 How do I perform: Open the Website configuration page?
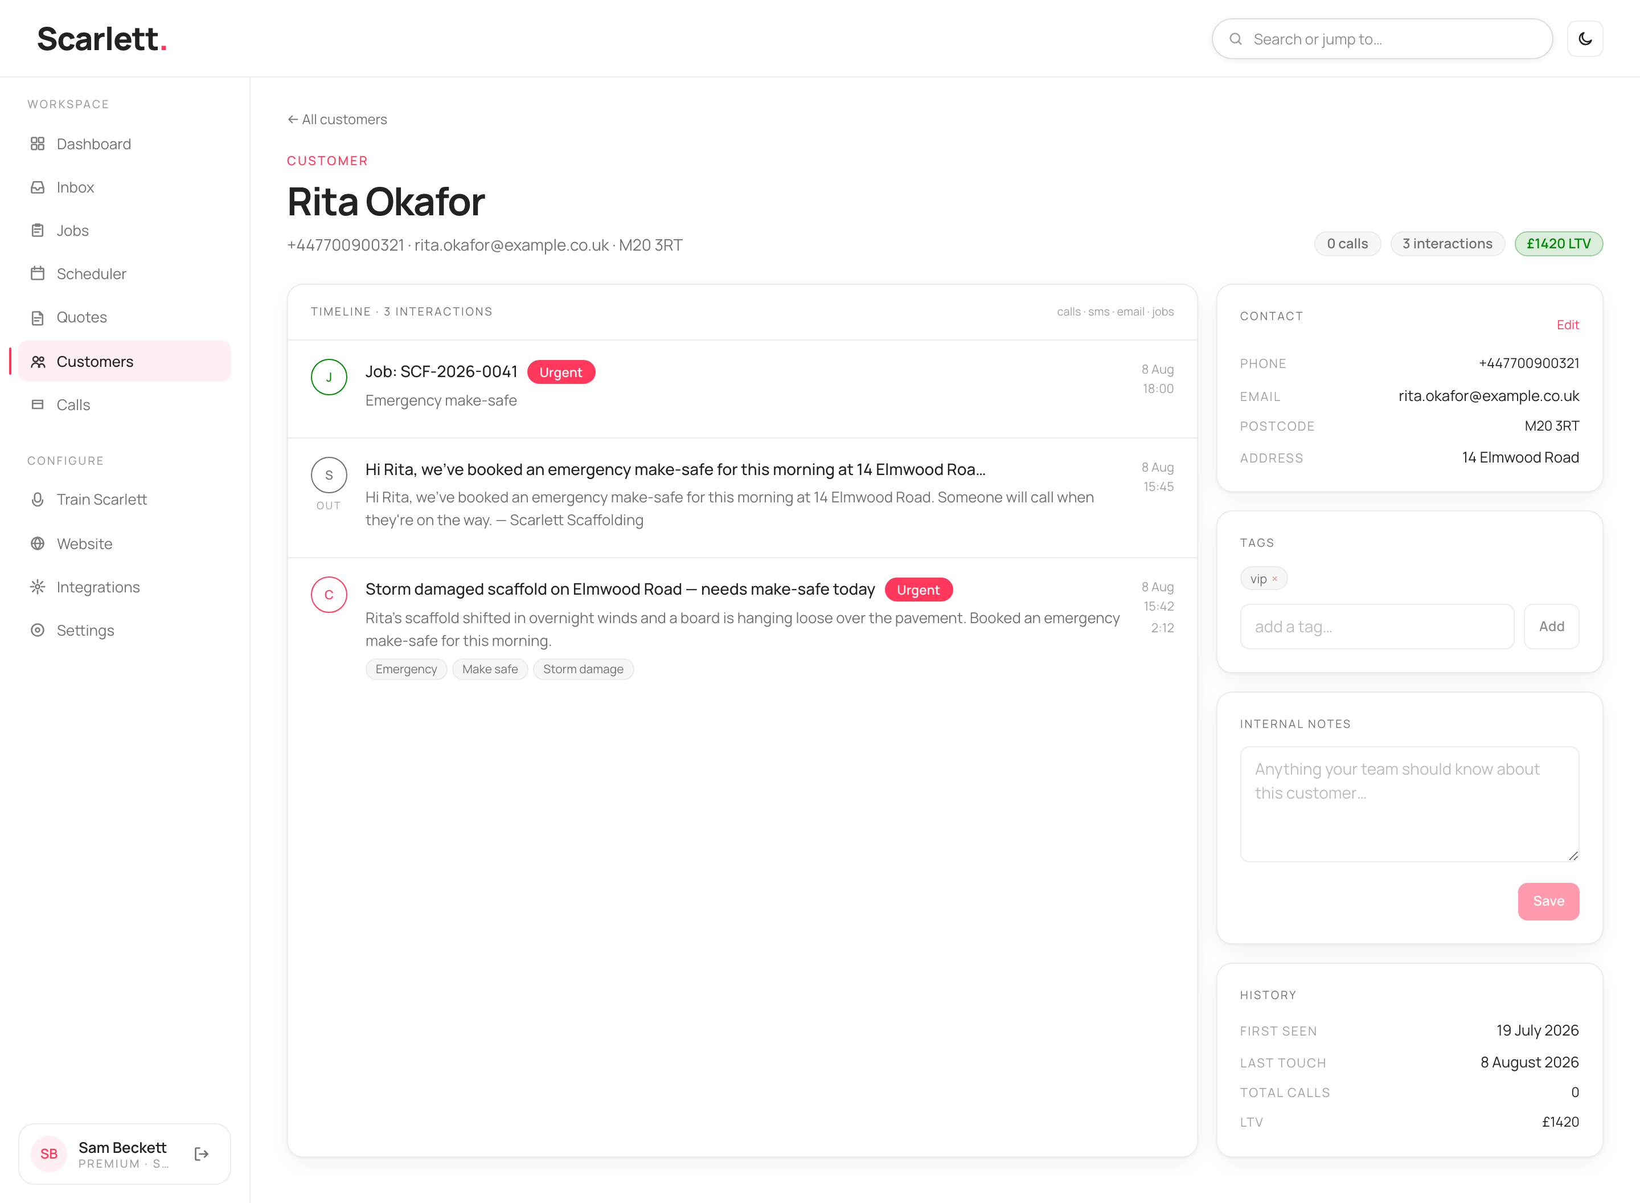point(125,543)
